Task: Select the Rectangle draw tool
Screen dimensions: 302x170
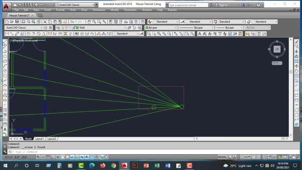Action: [x=5, y=61]
